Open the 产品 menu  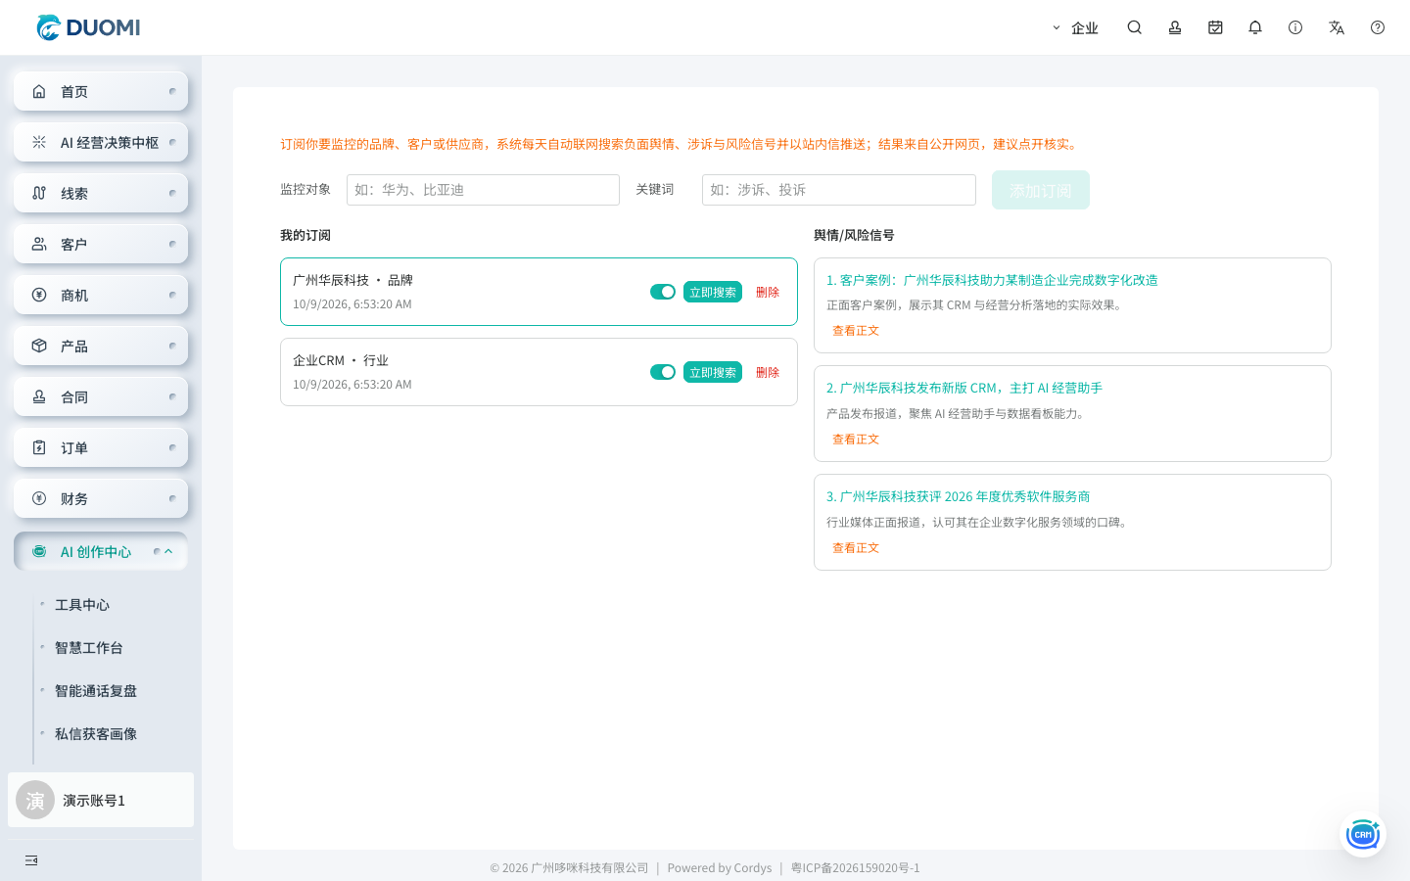click(101, 346)
